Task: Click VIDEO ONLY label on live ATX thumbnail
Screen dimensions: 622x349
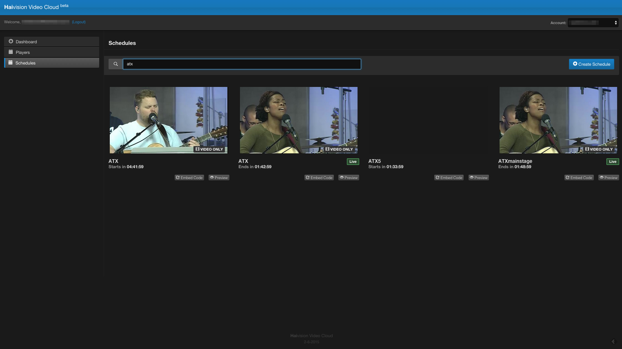Action: 339,149
